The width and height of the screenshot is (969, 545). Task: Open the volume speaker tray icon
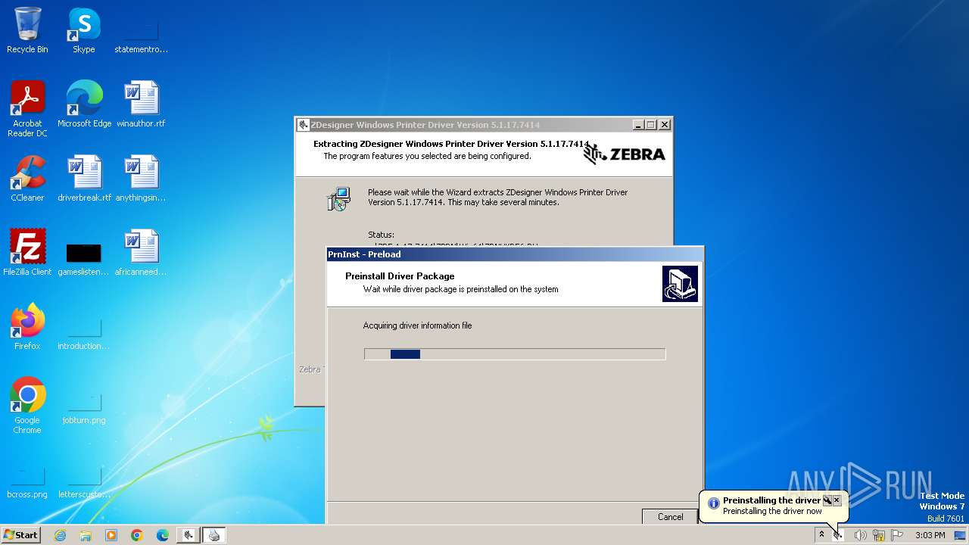(x=860, y=535)
